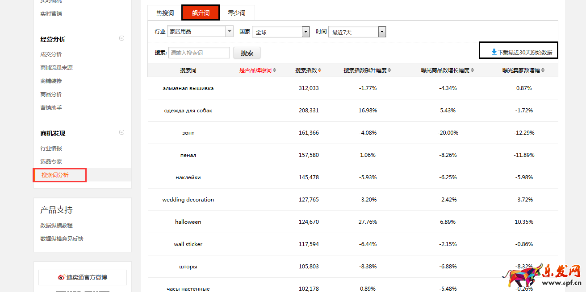Viewport: 586px width, 292px height.
Task: Sort by 曝光卖家数增幅 arrows
Action: (x=543, y=70)
